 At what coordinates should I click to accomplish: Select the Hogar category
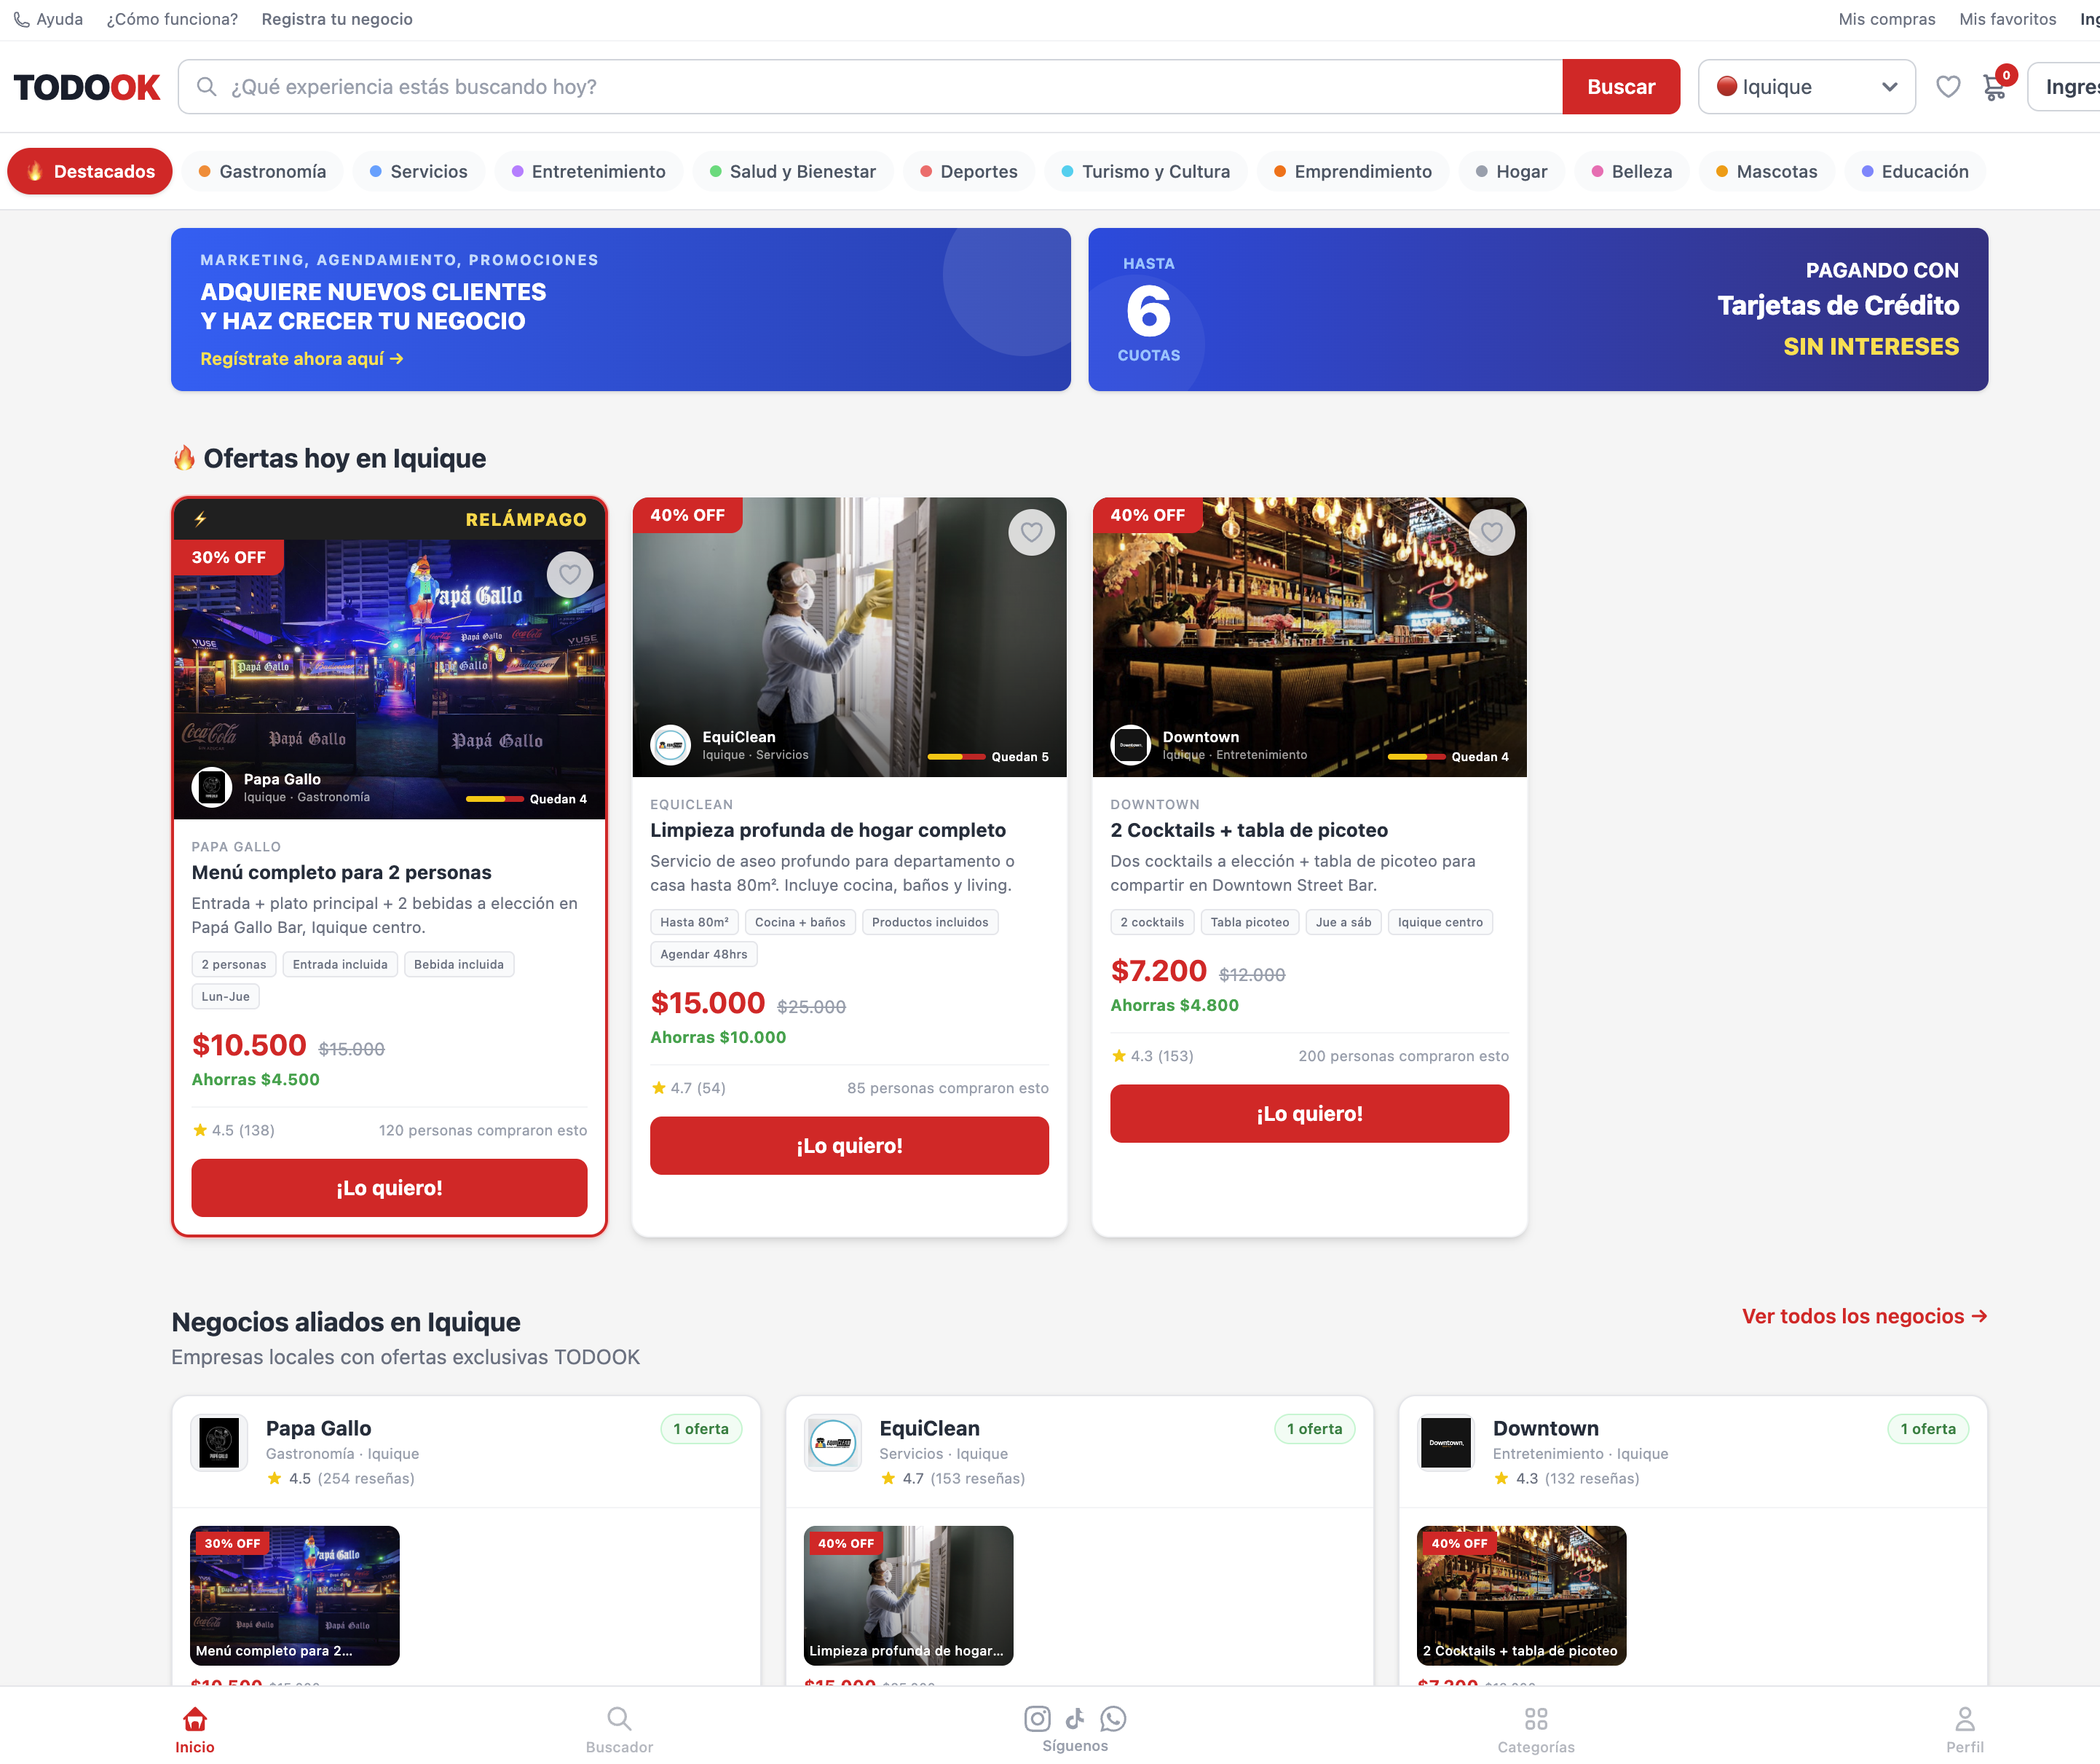[1511, 171]
